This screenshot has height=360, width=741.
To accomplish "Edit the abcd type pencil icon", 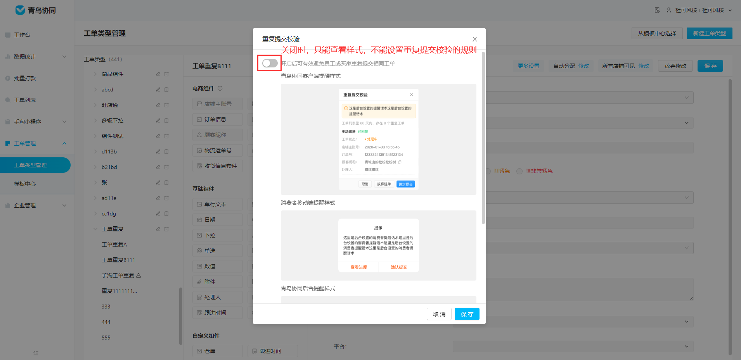I will pos(158,90).
